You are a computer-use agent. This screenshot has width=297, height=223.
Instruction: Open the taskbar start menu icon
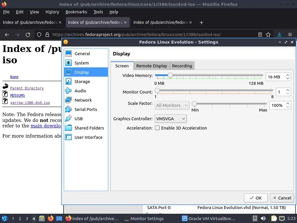[5, 218]
